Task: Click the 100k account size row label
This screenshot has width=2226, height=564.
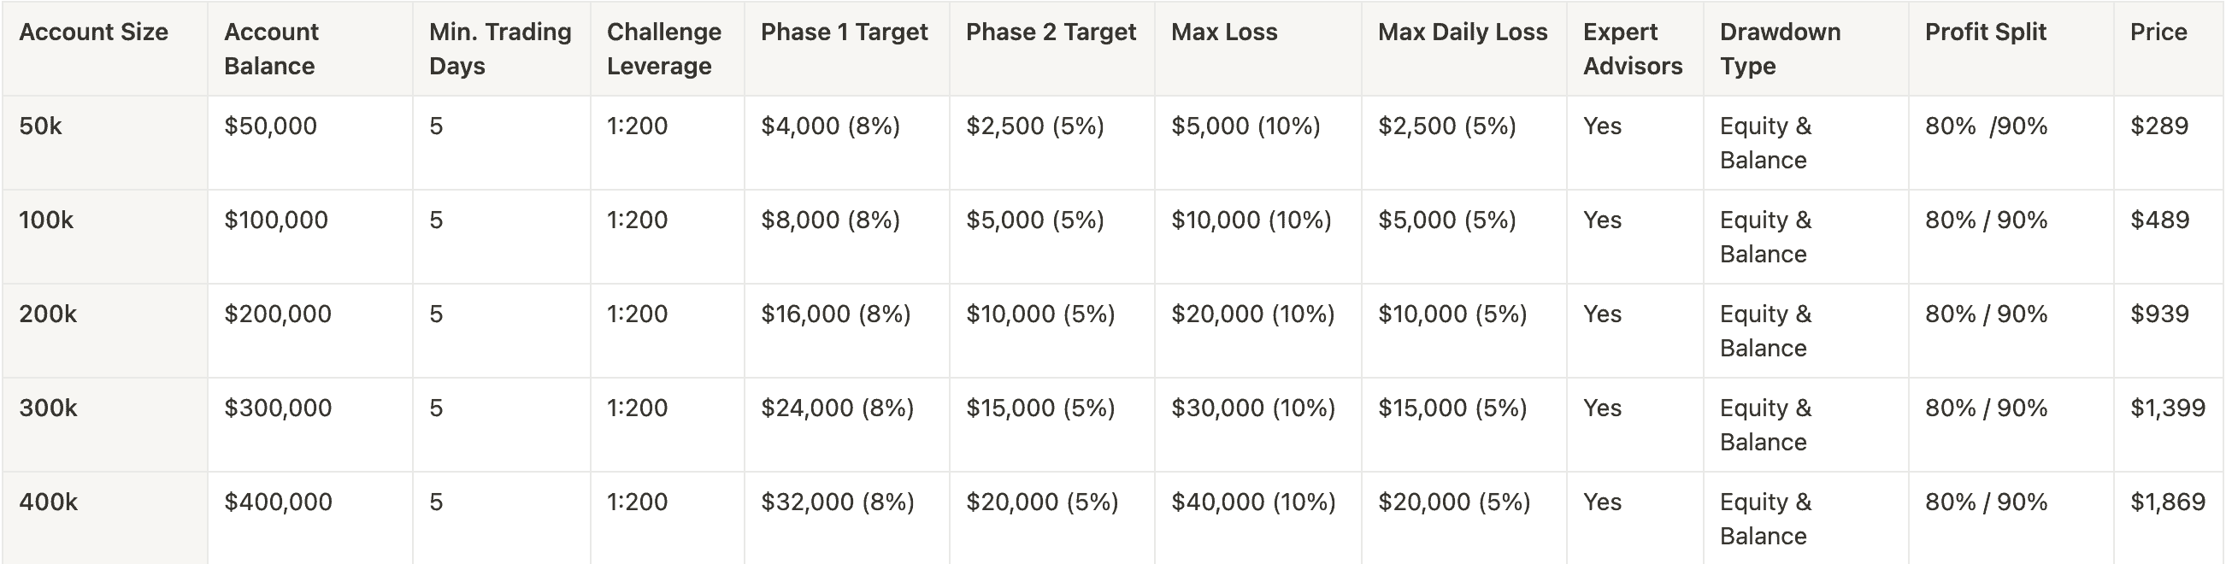Action: pyautogui.click(x=46, y=221)
